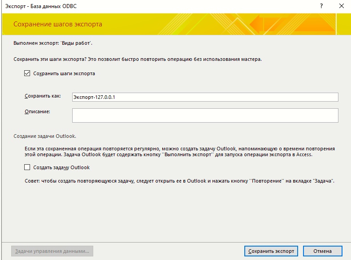Click the 'Сохранить экспорт' button

tap(271, 251)
